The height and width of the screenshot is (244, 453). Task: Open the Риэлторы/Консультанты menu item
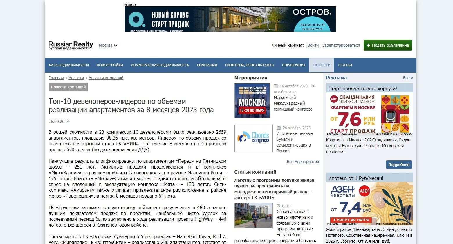[250, 65]
